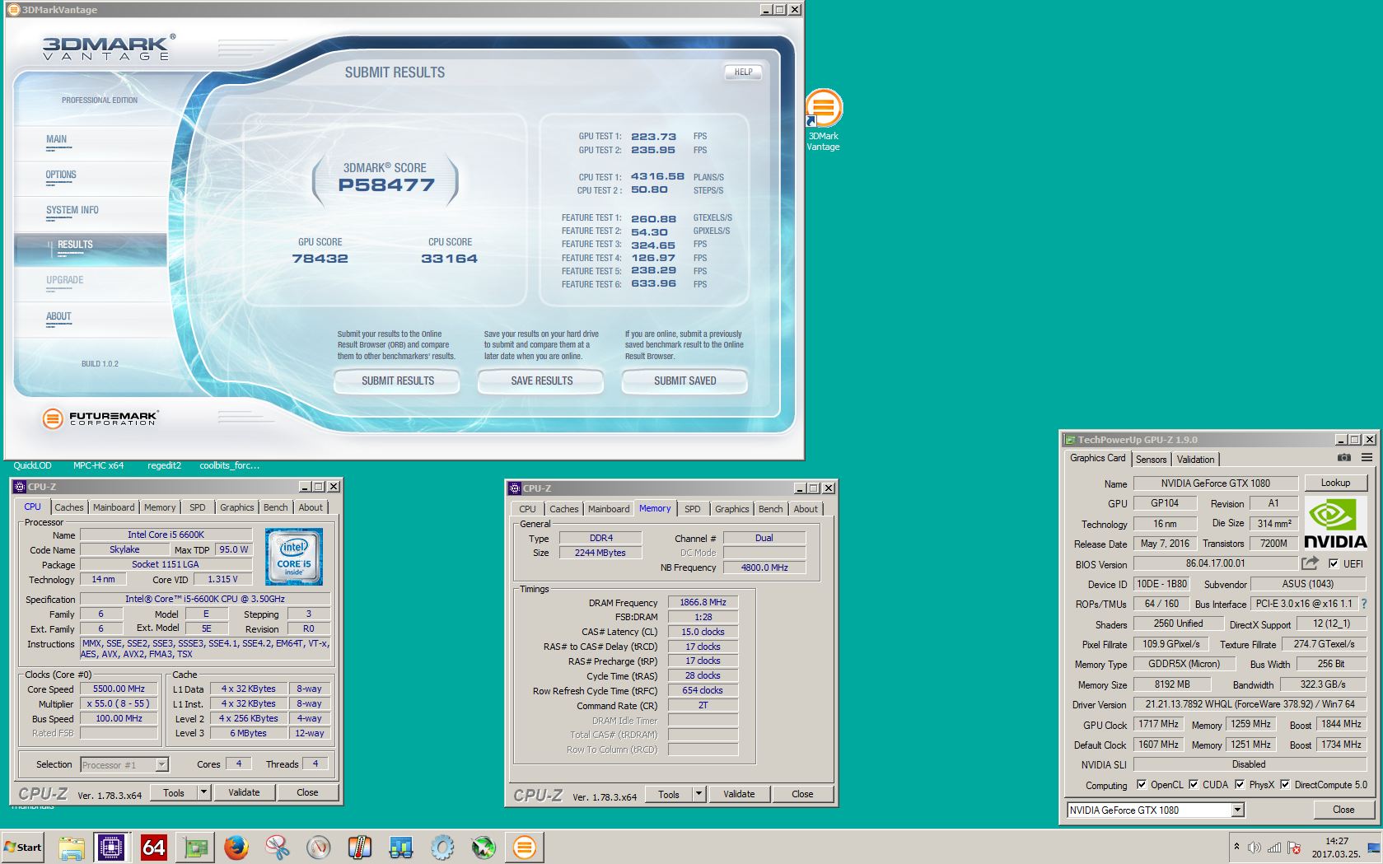Click the Close button in GPU-Z
Image resolution: width=1383 pixels, height=864 pixels.
(1343, 810)
